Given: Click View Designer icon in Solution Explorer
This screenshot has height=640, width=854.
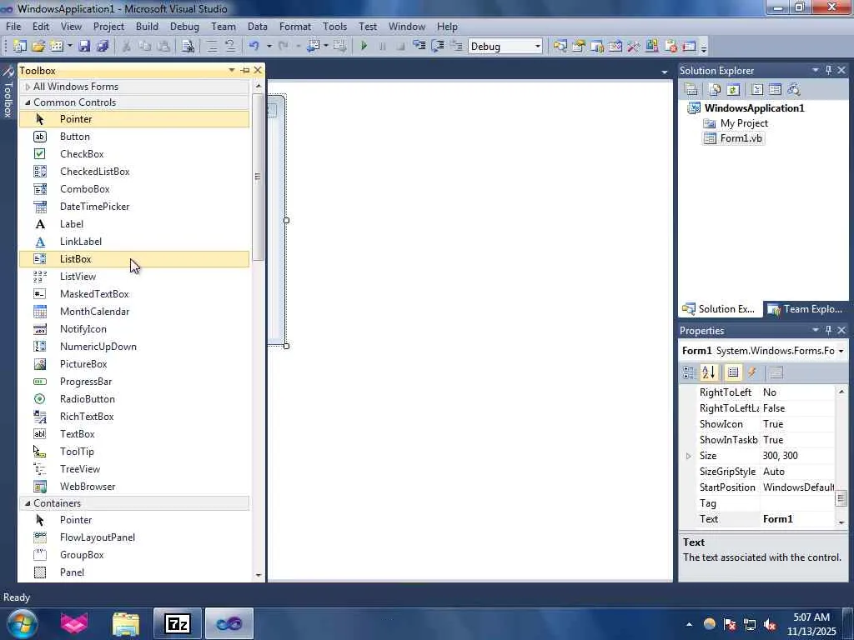Looking at the screenshot, I should [x=775, y=89].
